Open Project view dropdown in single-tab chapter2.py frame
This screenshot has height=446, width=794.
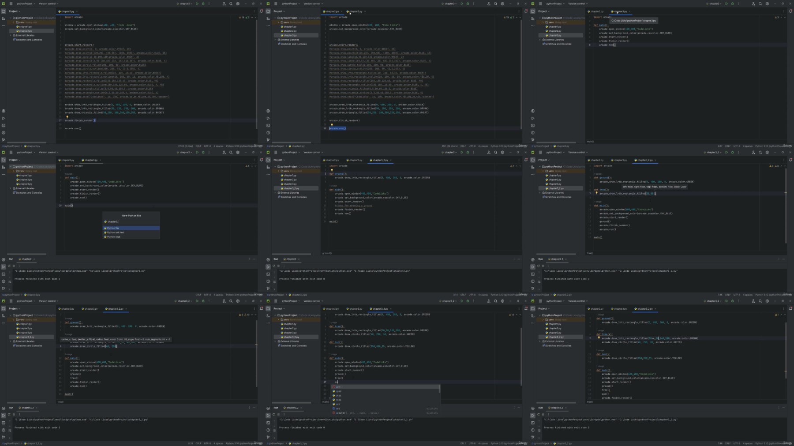15,11
